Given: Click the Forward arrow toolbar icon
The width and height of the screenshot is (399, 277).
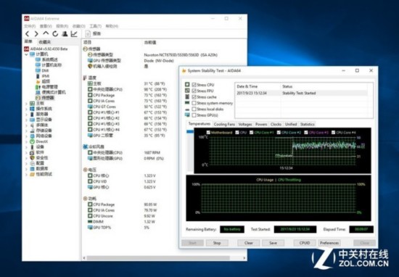Looking at the screenshot, I should coord(36,33).
